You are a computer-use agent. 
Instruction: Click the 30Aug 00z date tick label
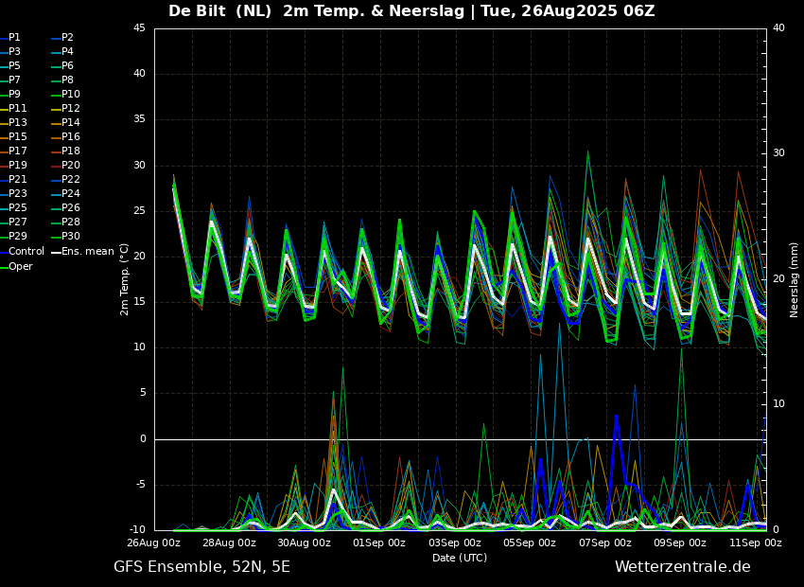305,543
